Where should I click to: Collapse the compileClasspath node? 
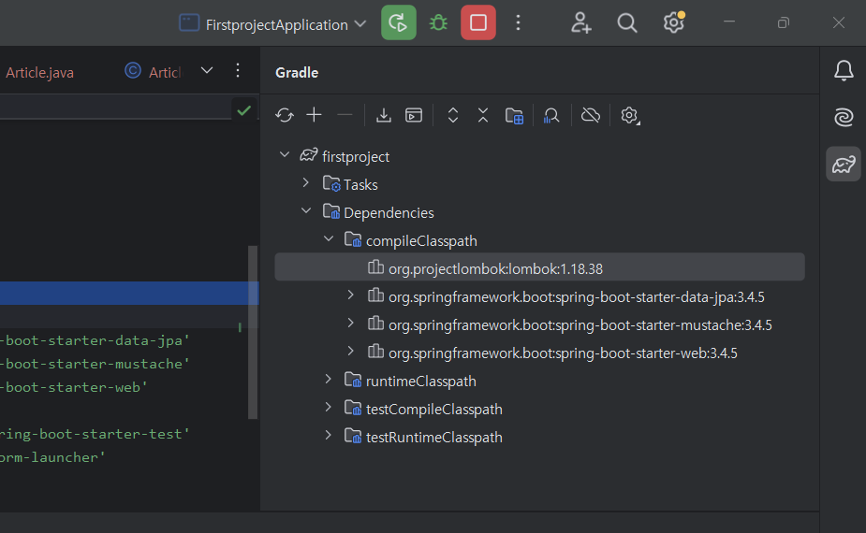(329, 238)
